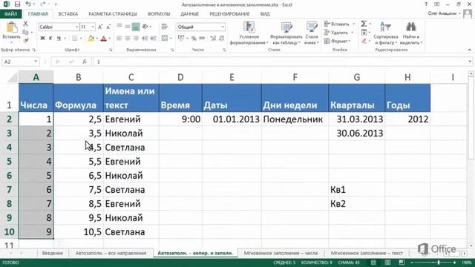
Task: Click the accounting currency format icon
Action: click(x=181, y=38)
